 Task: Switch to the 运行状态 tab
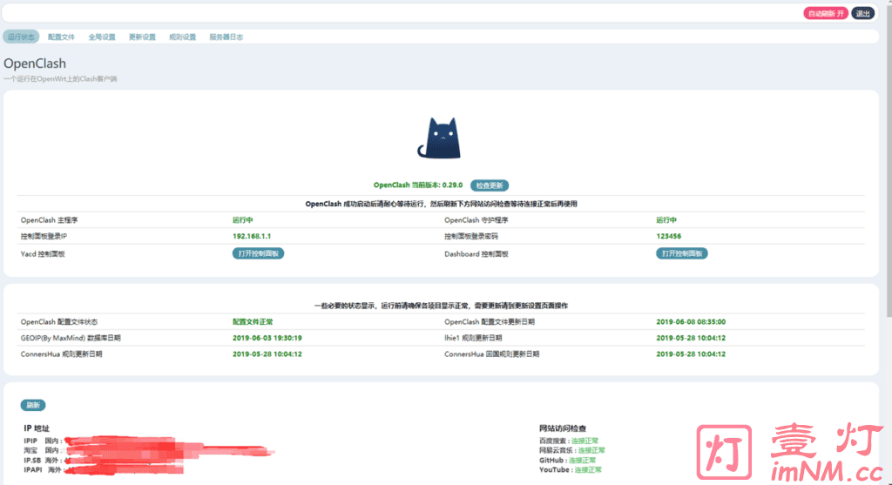coord(21,37)
